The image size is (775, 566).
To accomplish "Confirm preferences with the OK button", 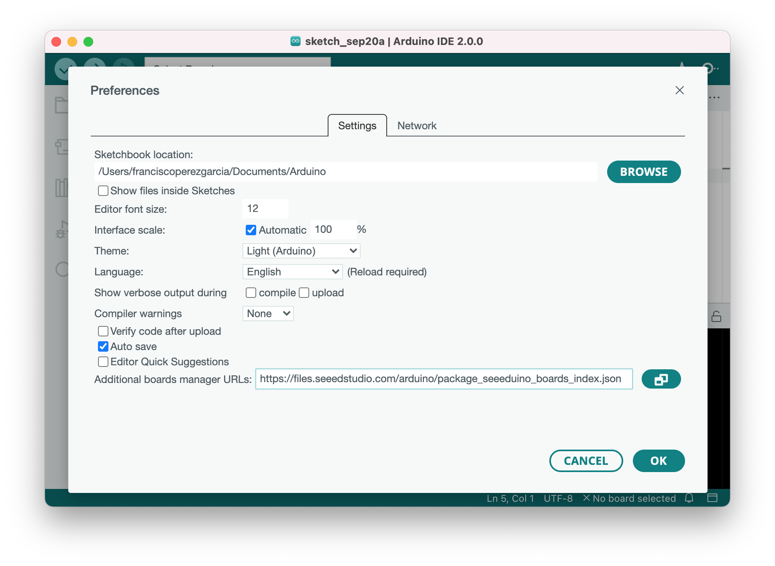I will pos(659,461).
